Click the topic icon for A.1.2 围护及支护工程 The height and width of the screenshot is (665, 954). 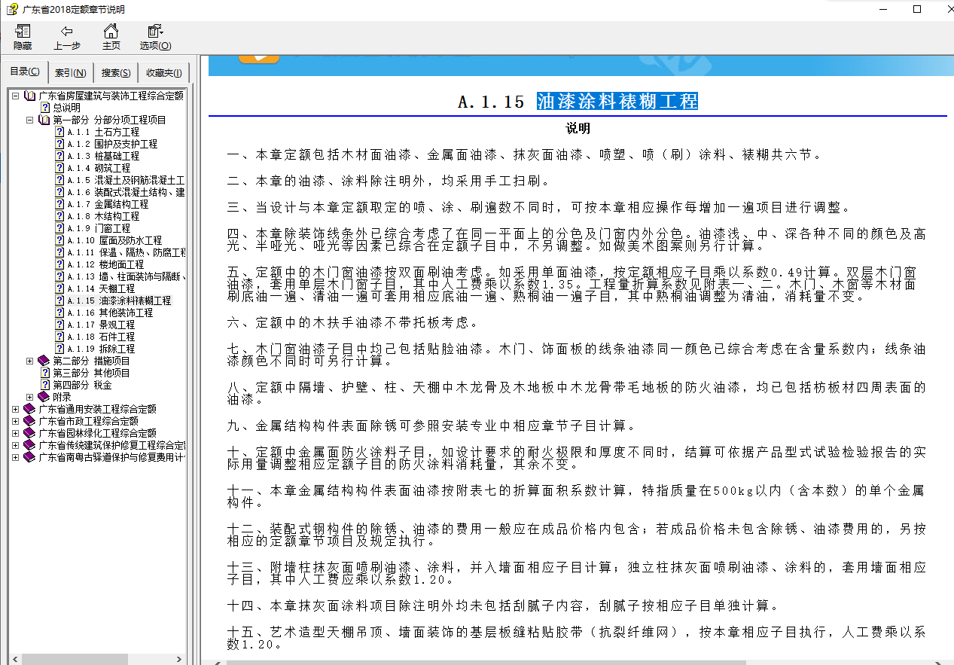(59, 144)
